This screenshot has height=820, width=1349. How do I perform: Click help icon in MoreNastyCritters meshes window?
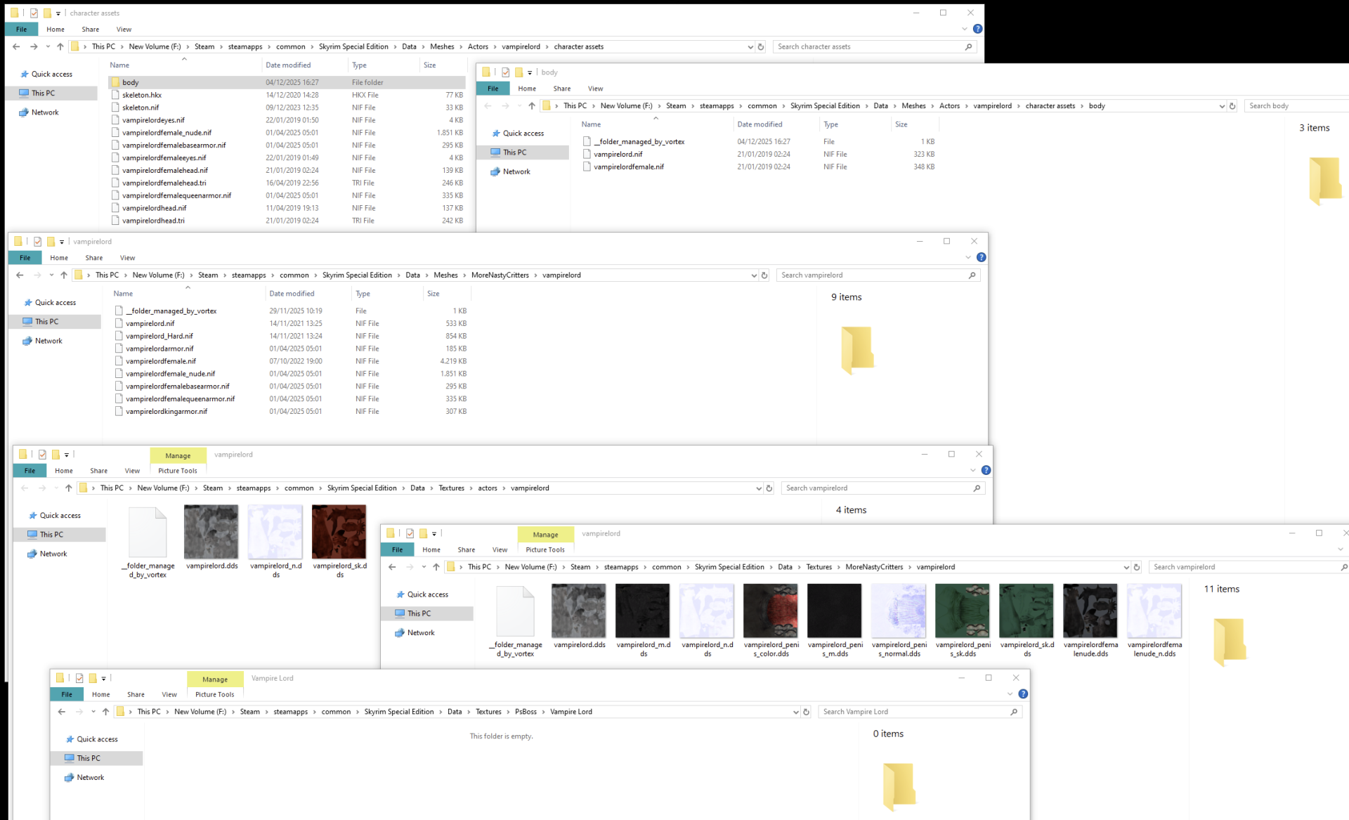[982, 257]
